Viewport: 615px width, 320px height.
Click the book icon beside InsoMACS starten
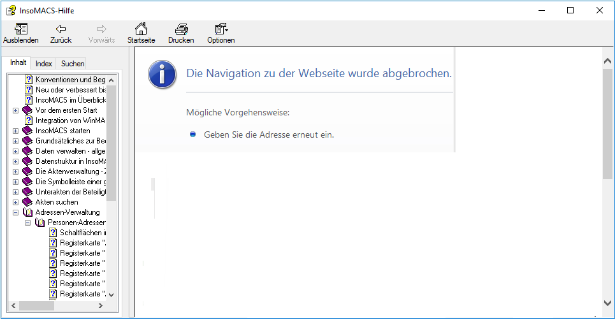pyautogui.click(x=27, y=131)
